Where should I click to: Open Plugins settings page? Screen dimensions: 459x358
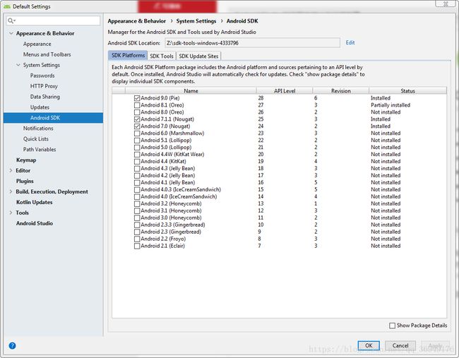click(25, 181)
